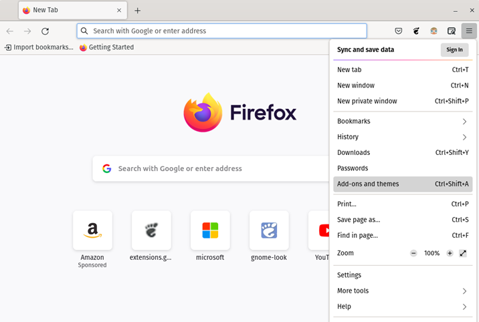
Task: Close the New Tab tab
Action: (119, 11)
